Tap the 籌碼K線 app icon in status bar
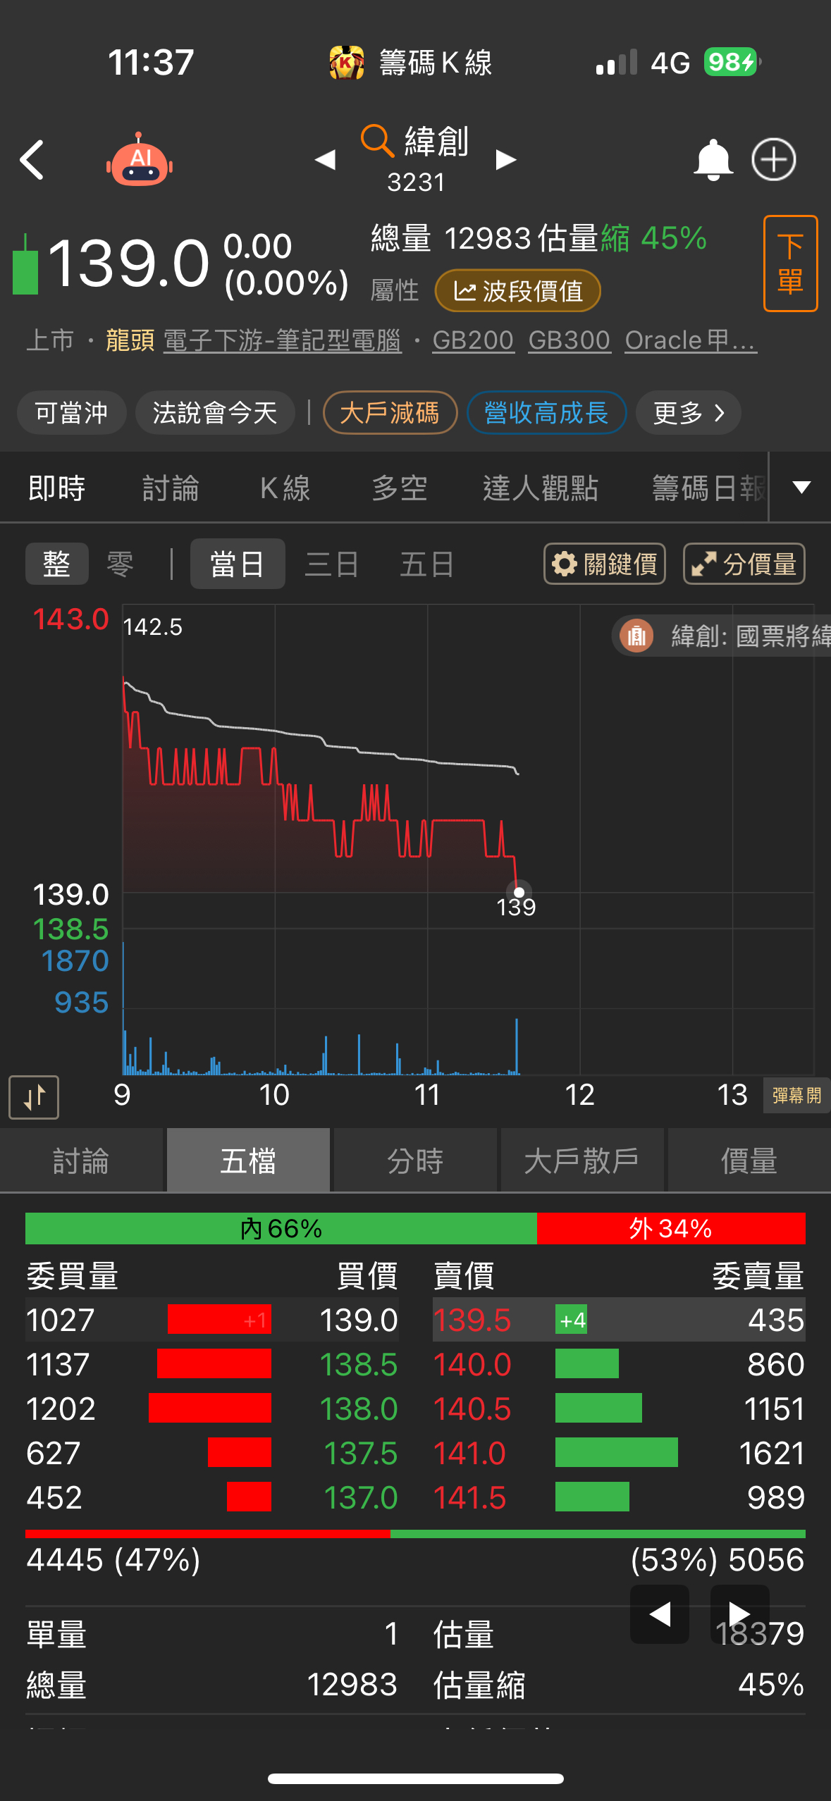 pos(347,62)
